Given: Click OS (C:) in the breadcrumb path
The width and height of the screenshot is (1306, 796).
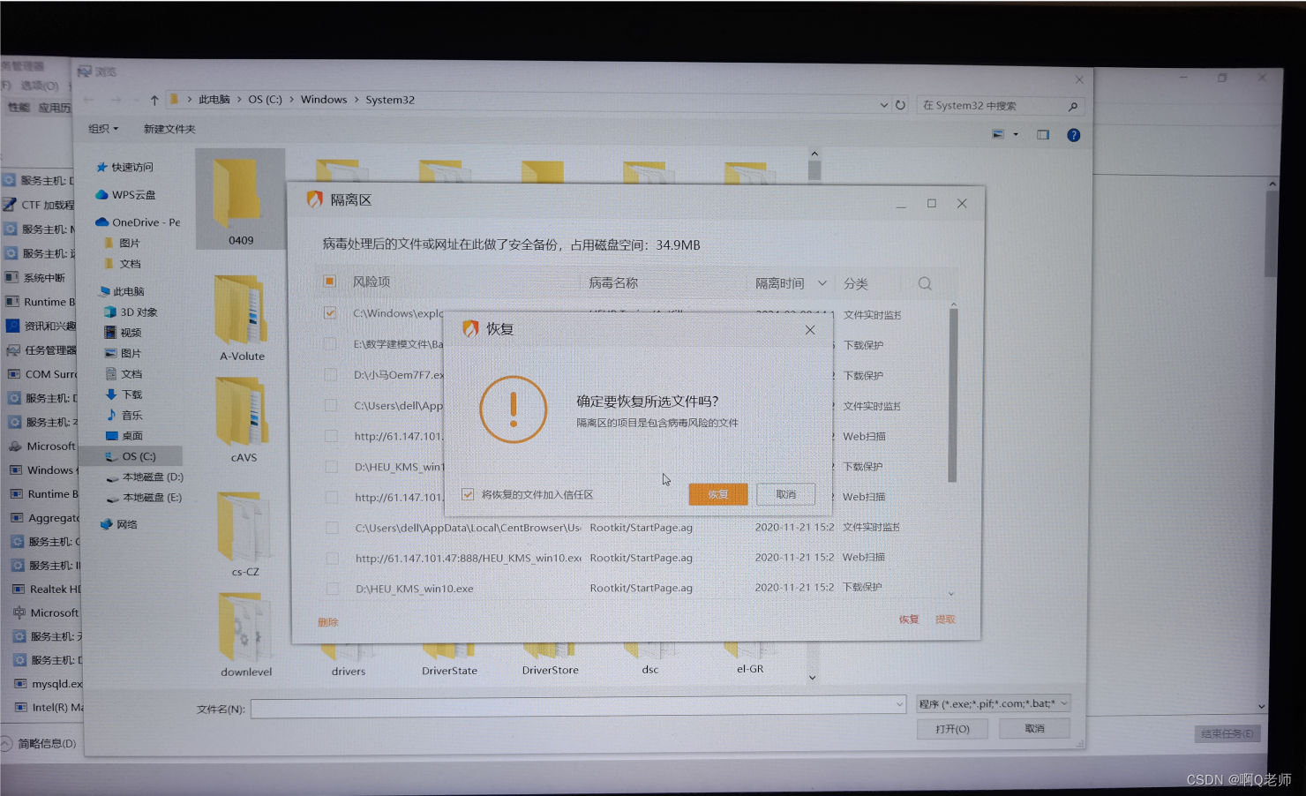Looking at the screenshot, I should click(x=265, y=100).
